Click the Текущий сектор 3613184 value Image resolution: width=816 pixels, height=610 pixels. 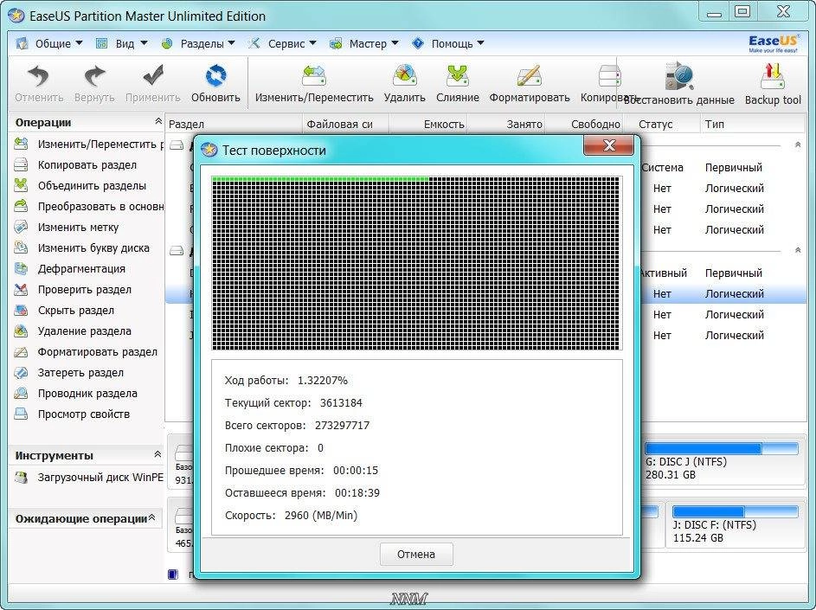(x=341, y=403)
